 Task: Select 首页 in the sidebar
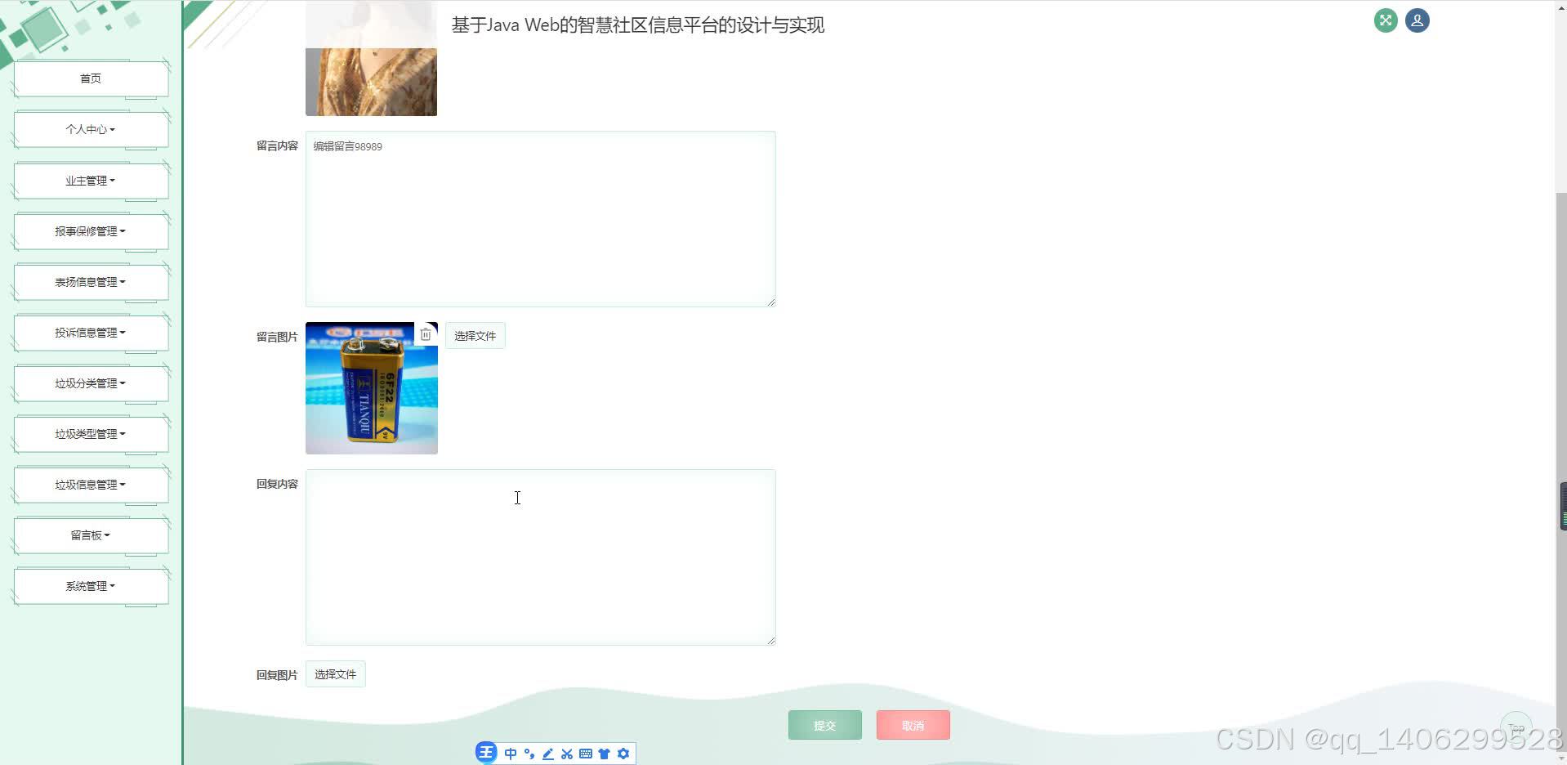(x=90, y=78)
